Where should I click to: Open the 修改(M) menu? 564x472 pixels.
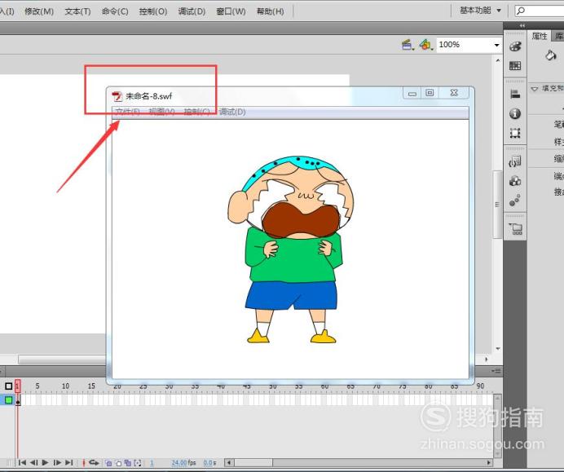39,11
